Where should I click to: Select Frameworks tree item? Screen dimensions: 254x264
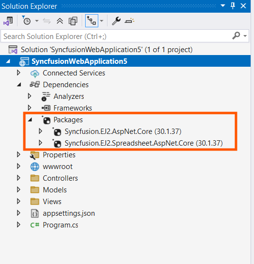pyautogui.click(x=73, y=108)
